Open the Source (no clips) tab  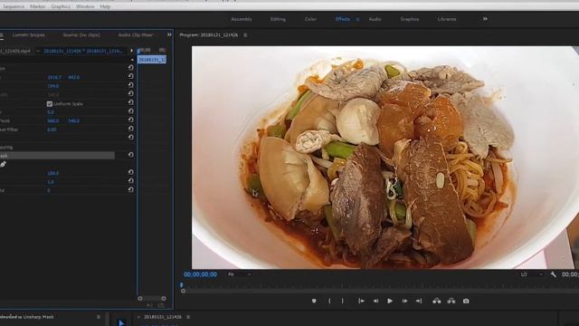pos(81,35)
